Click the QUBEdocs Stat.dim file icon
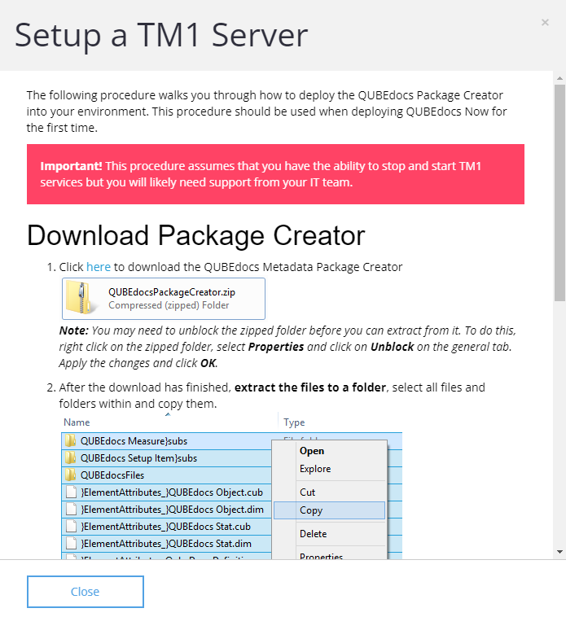 click(71, 544)
